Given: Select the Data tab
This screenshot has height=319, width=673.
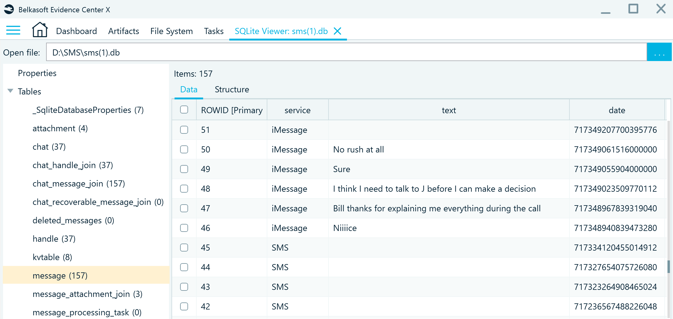Looking at the screenshot, I should click(189, 89).
